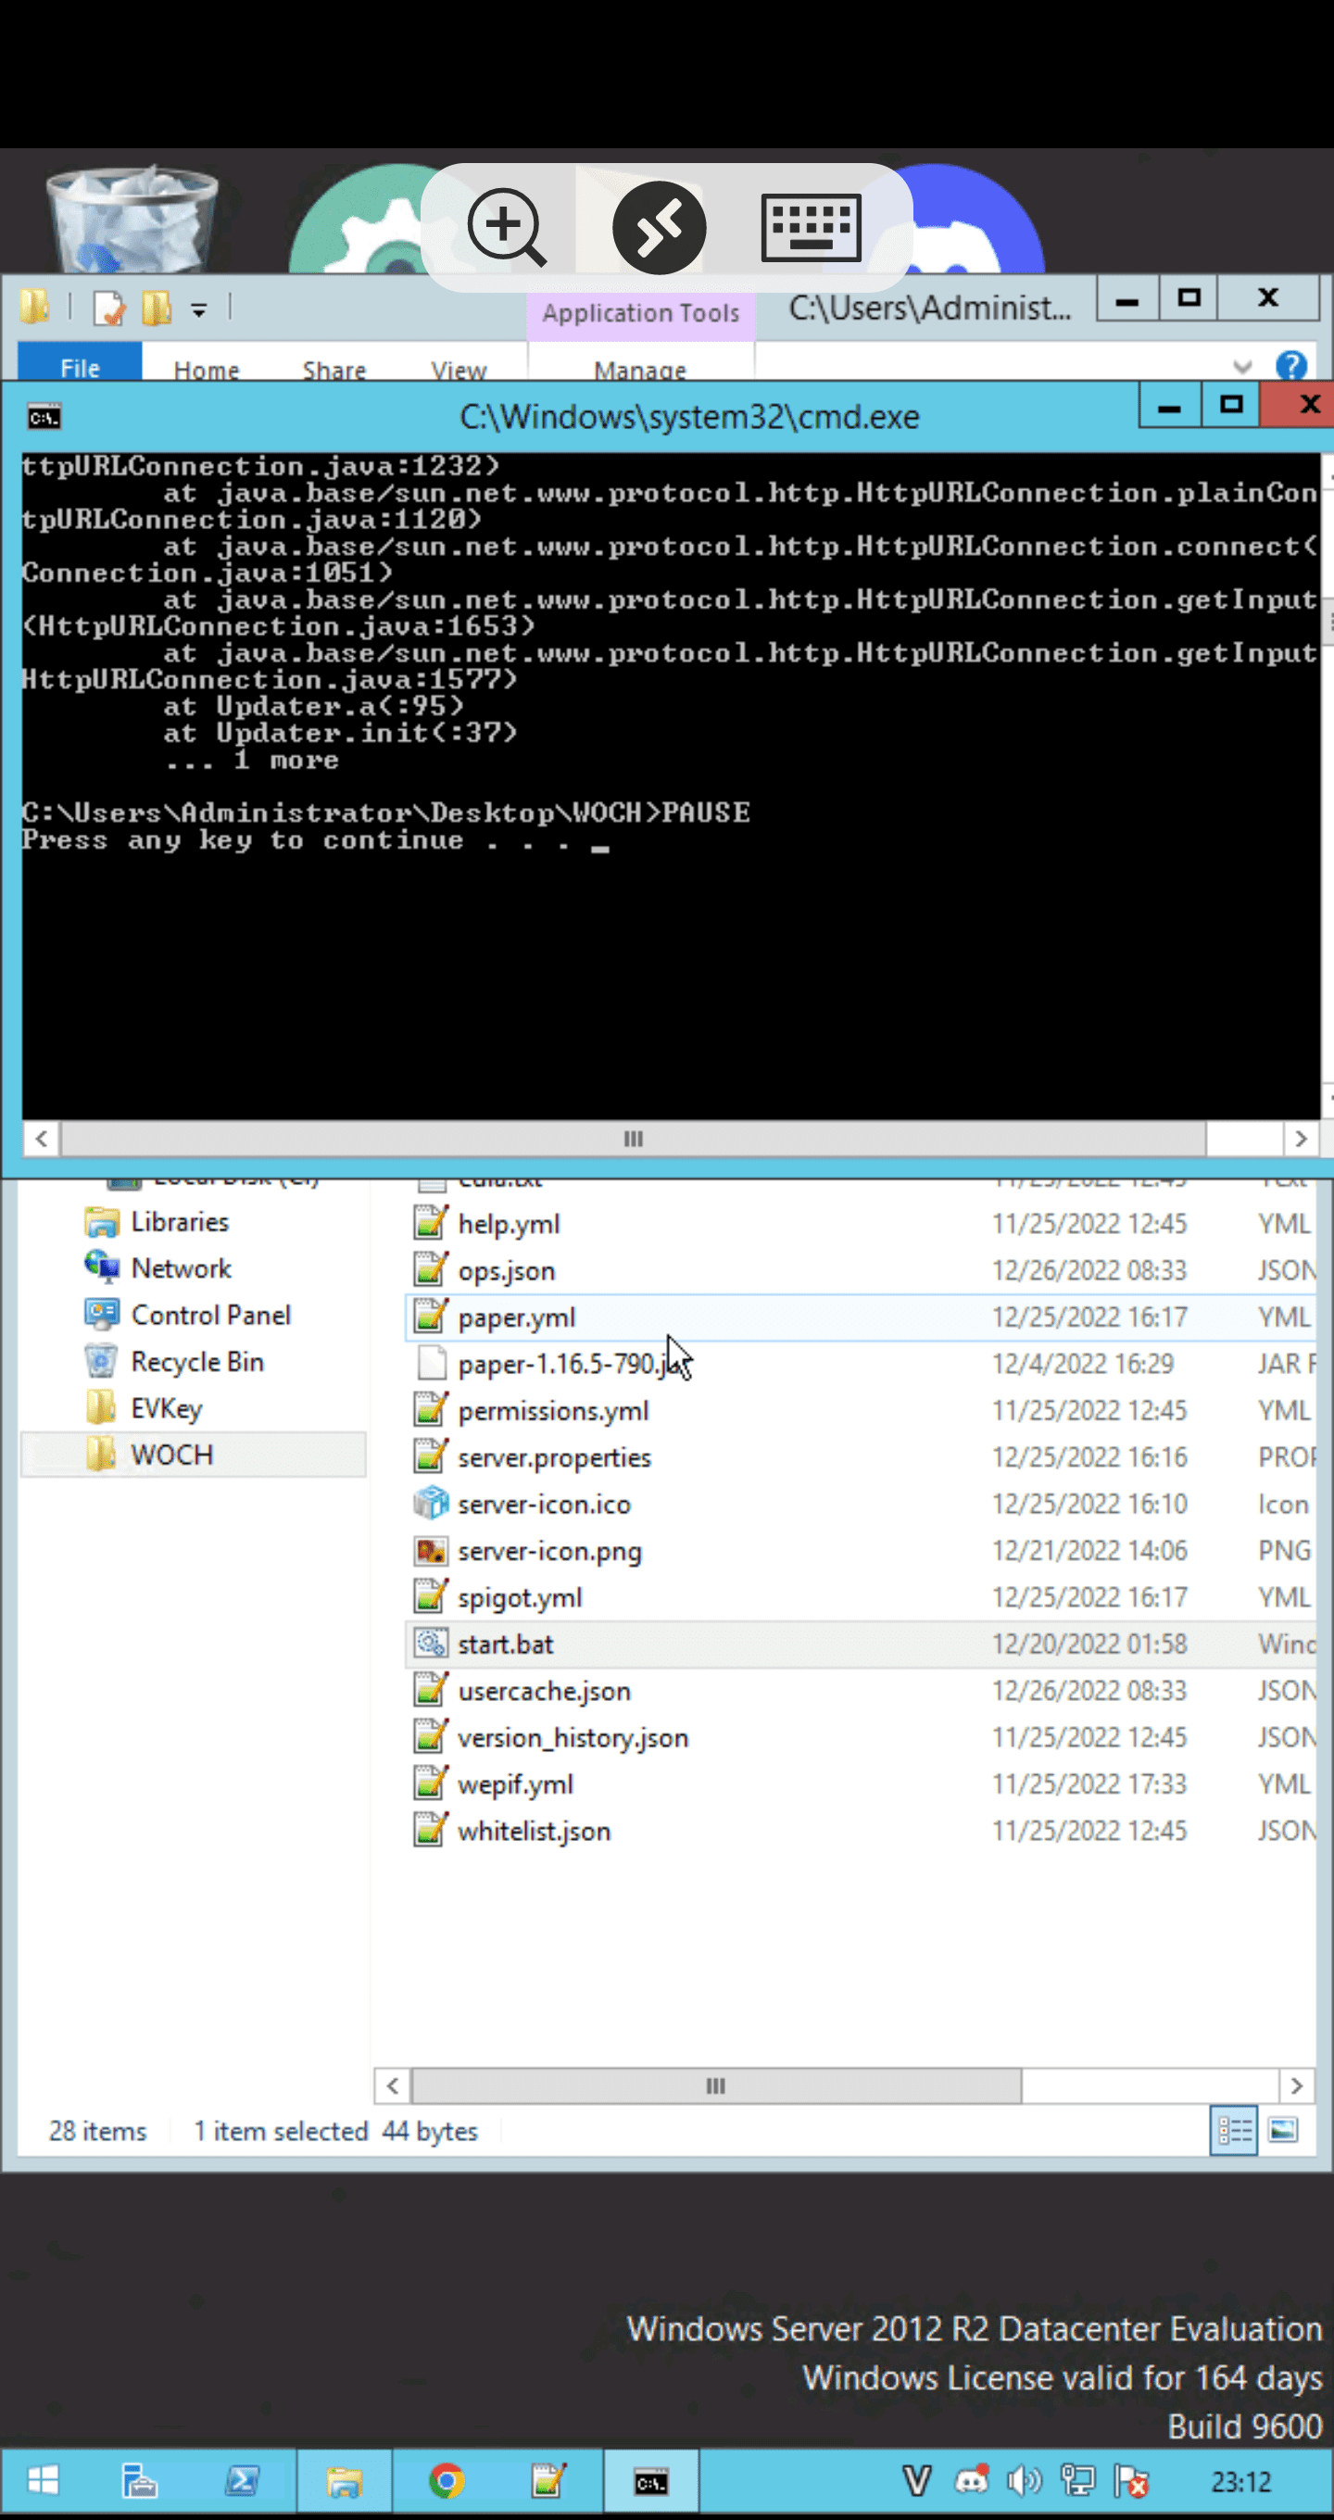Switch to the Home ribbon tab
Image resolution: width=1334 pixels, height=2520 pixels.
click(207, 370)
